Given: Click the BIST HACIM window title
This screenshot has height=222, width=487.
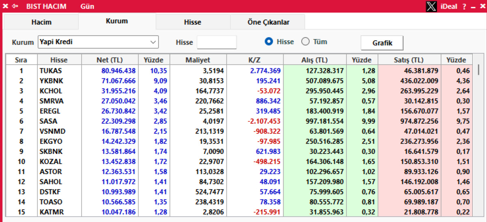Looking at the screenshot, I should click(46, 6).
